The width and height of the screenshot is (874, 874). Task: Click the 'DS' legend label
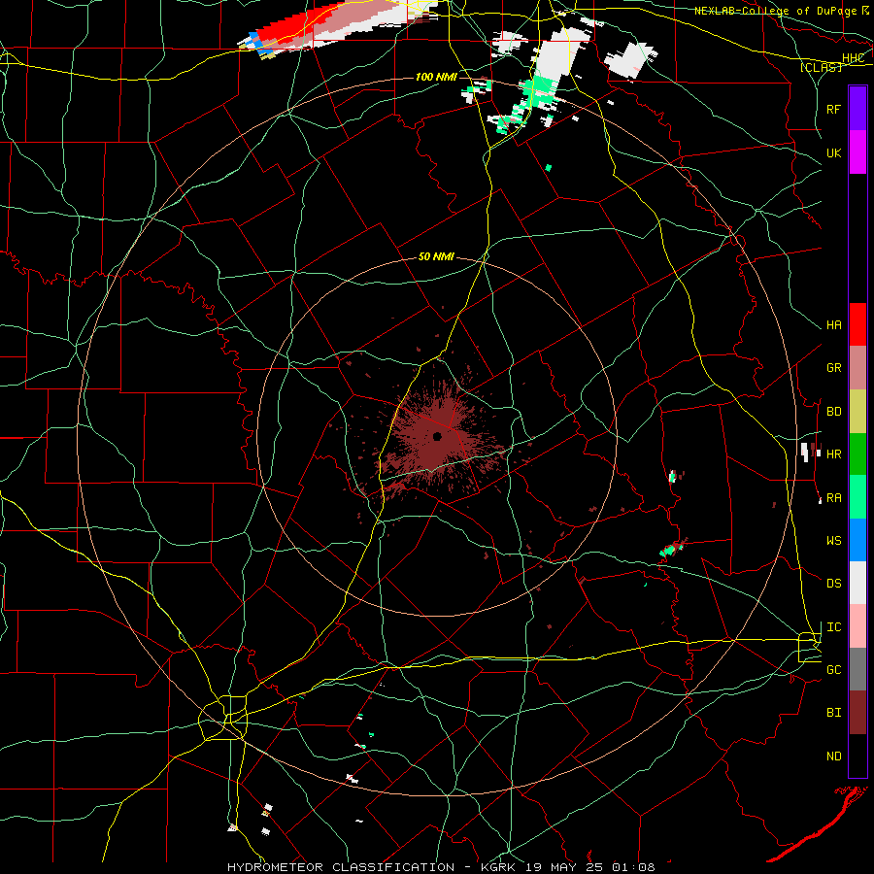click(x=833, y=584)
